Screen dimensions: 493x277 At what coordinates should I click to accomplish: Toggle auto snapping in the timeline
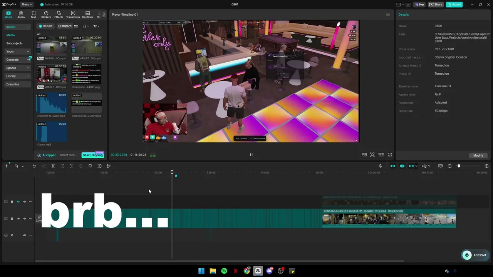point(402,166)
